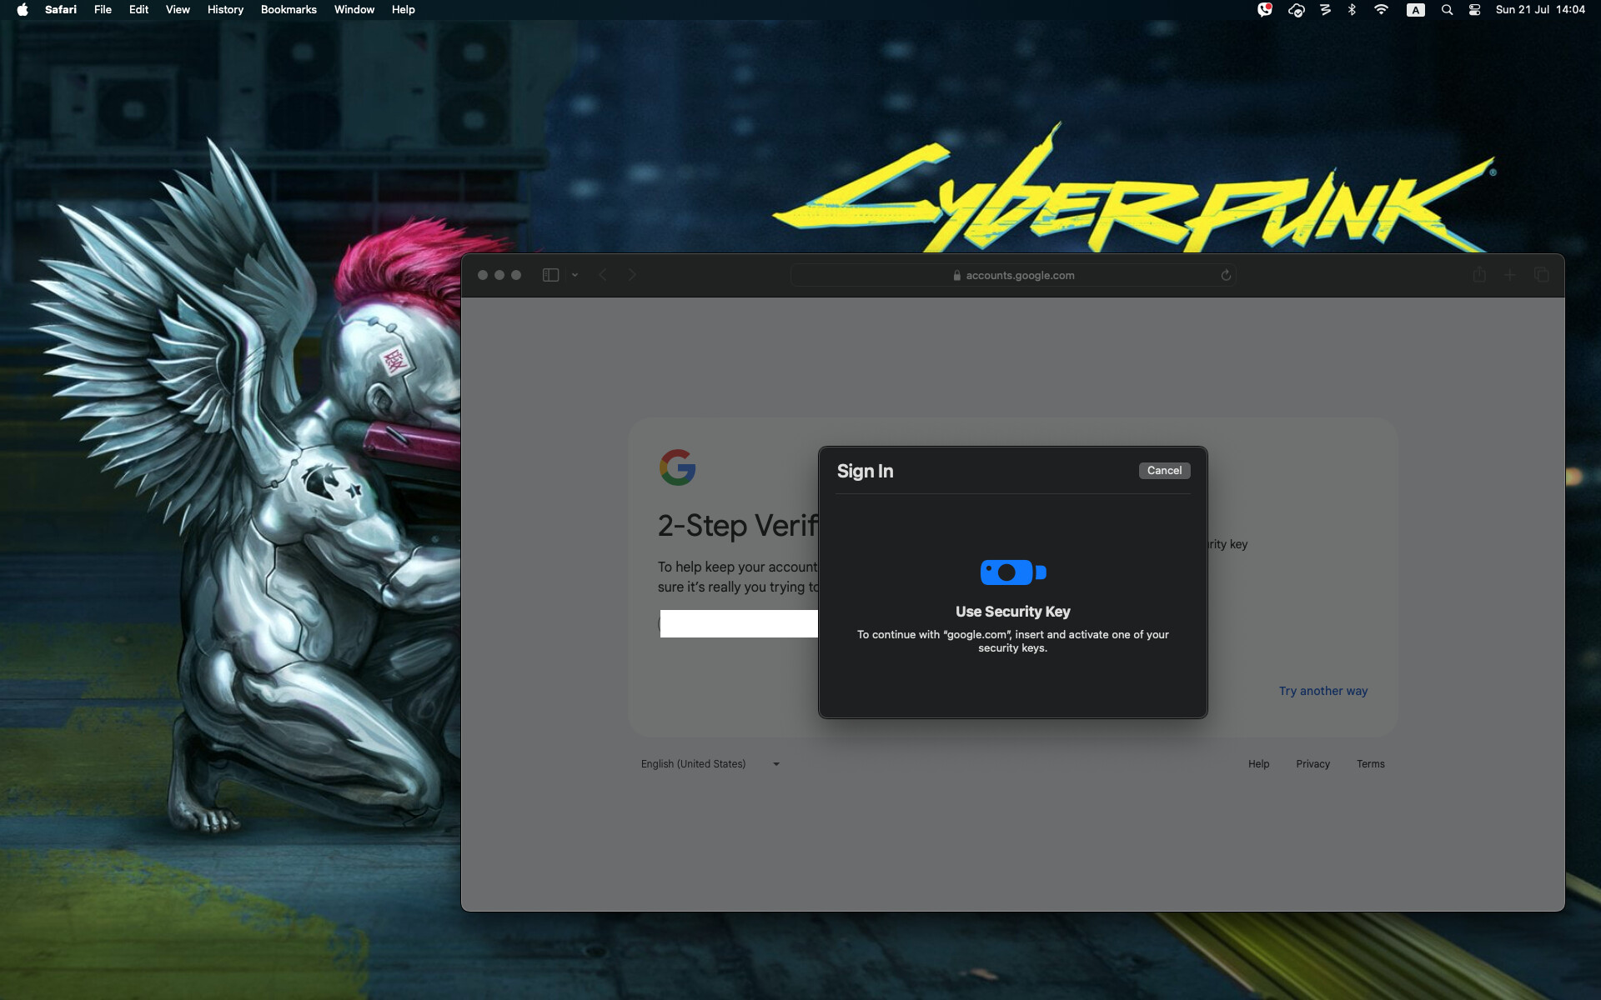Toggle the Safari sidebar button
This screenshot has height=1000, width=1601.
(x=550, y=275)
